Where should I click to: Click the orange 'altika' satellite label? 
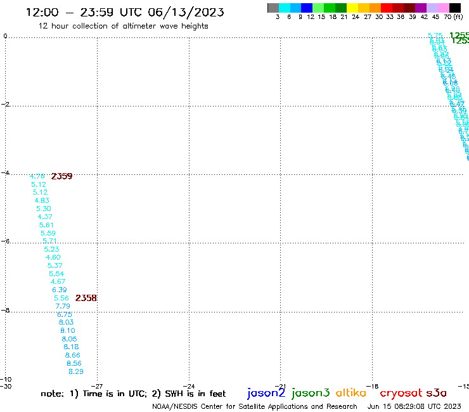pos(350,393)
